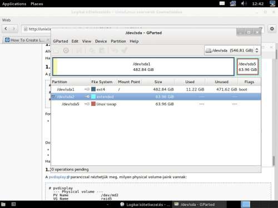278x208 pixels.
Task: Go back in the Web browser
Action: tap(6, 29)
